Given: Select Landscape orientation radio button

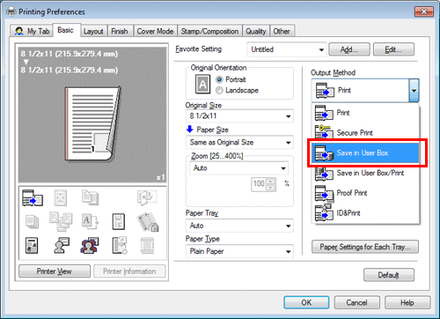Looking at the screenshot, I should [219, 91].
